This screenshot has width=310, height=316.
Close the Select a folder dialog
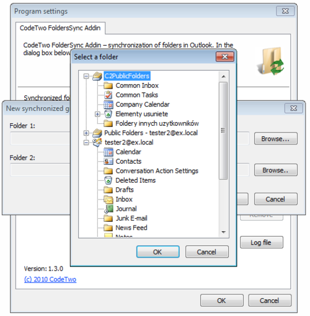point(225,57)
